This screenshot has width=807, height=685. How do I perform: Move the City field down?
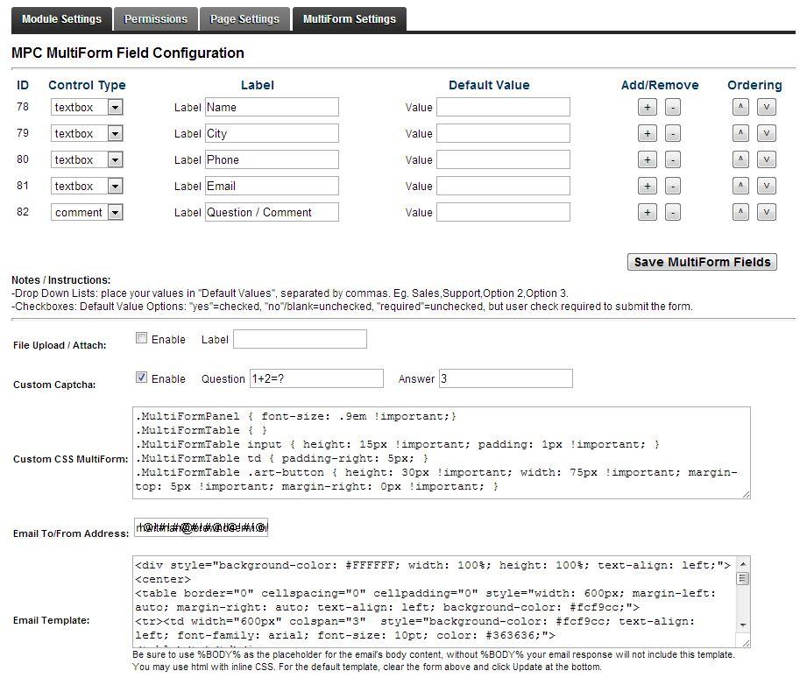tap(767, 133)
